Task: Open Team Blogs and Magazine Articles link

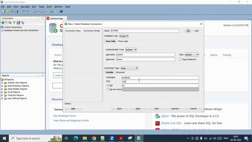Action: coord(71,120)
